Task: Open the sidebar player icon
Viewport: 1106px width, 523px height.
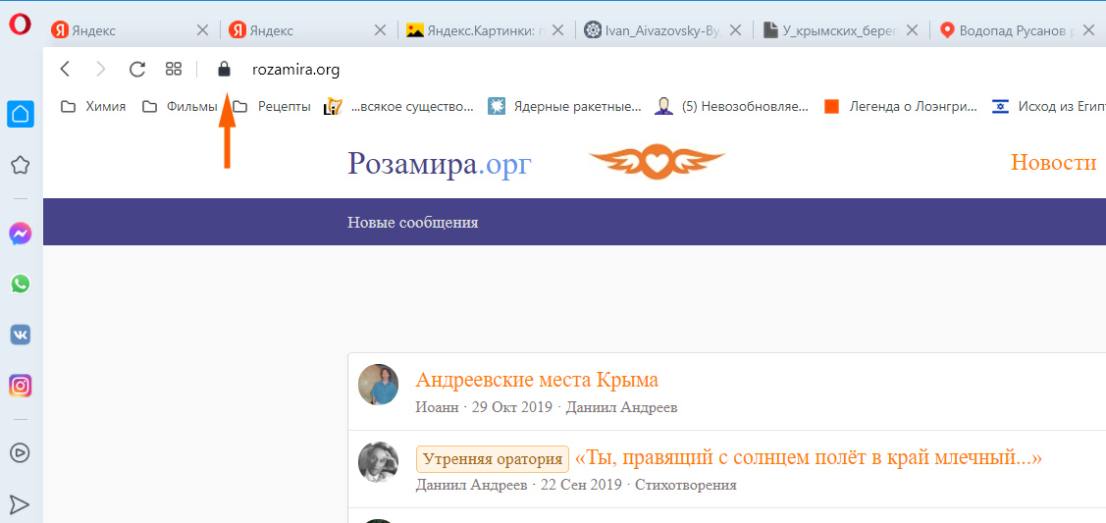Action: click(x=20, y=452)
